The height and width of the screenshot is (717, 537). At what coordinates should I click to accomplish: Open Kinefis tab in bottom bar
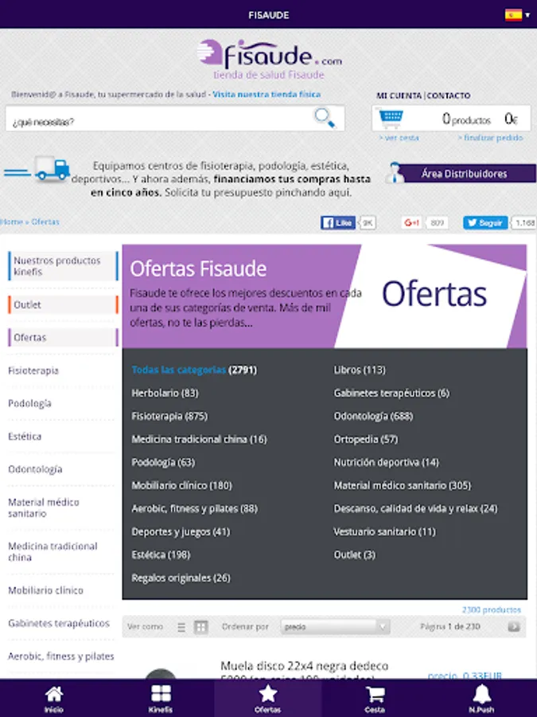161,698
